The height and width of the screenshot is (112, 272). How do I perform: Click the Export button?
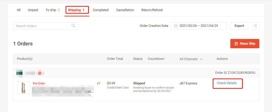(x=239, y=26)
